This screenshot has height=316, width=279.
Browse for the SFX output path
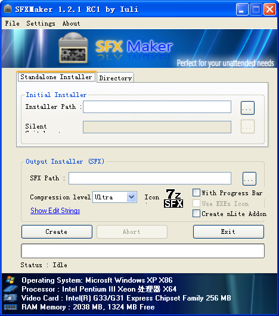coord(249,179)
